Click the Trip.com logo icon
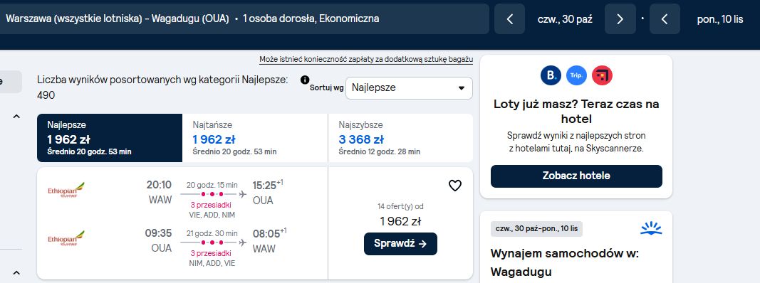 (x=576, y=75)
